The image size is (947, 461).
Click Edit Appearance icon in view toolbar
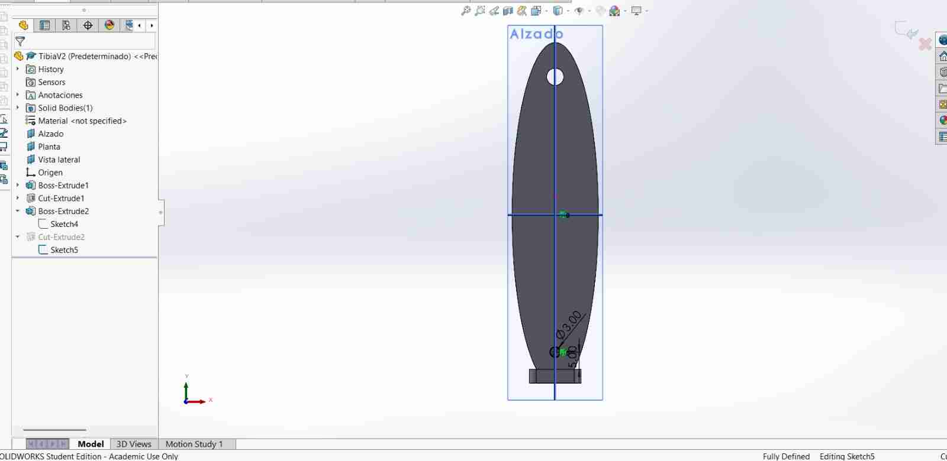click(x=601, y=11)
